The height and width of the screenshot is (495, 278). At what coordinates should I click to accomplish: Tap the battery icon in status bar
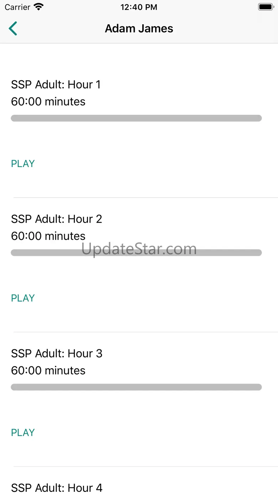(x=265, y=7)
